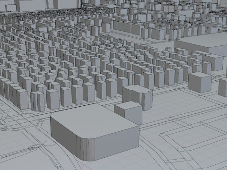
Task: Select the large rounded-corner building in foreground
Action: click(x=95, y=132)
